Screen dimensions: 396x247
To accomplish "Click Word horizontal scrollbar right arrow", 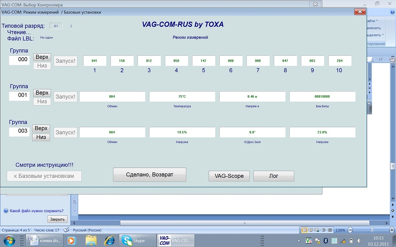I will pos(387,223).
